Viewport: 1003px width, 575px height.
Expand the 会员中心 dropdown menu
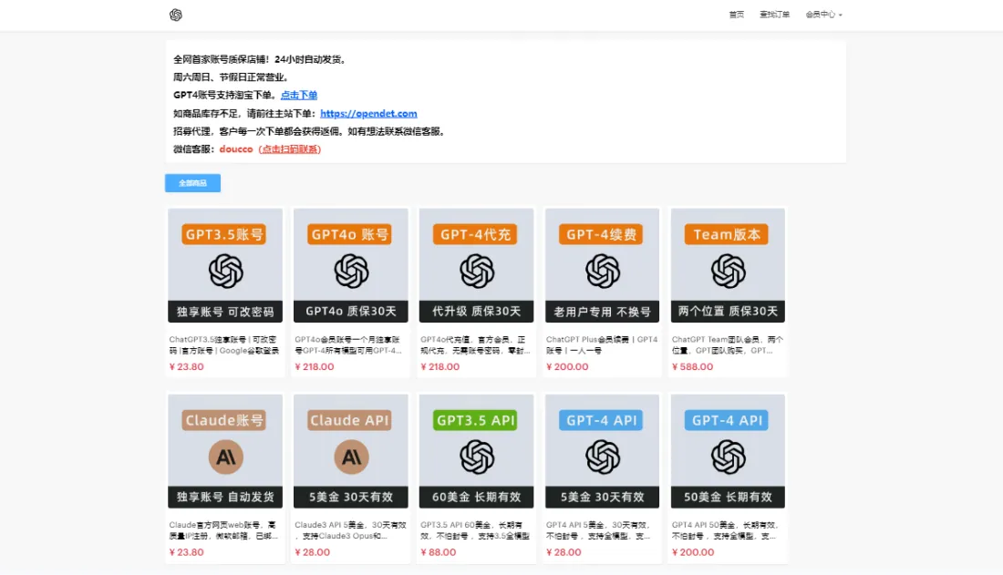pyautogui.click(x=824, y=15)
